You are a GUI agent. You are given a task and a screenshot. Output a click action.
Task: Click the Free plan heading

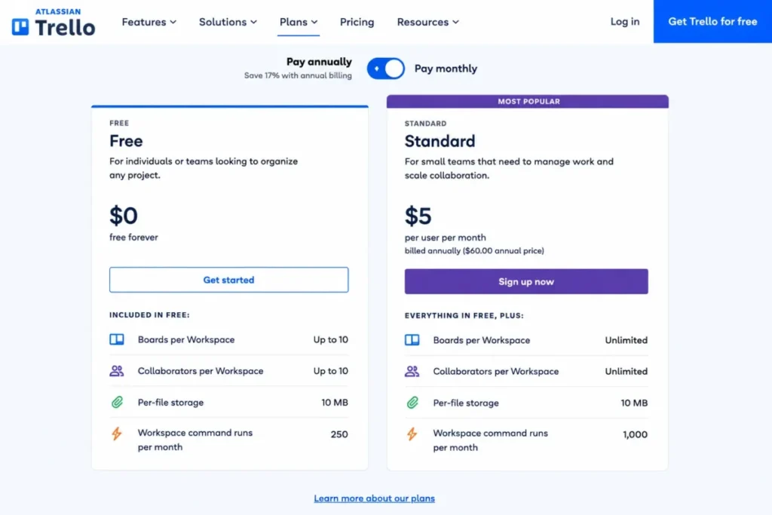coord(126,141)
